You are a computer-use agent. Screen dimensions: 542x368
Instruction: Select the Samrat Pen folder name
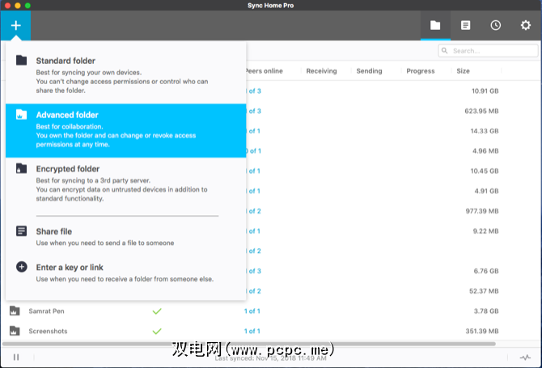click(x=46, y=311)
